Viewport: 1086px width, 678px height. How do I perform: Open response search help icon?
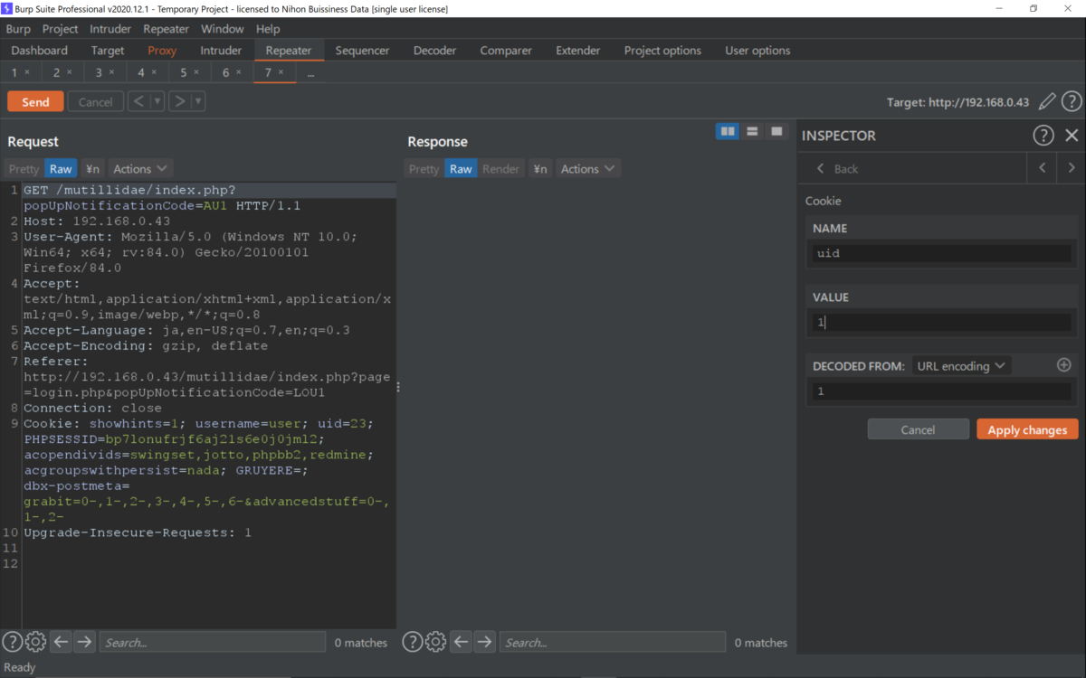click(x=412, y=642)
